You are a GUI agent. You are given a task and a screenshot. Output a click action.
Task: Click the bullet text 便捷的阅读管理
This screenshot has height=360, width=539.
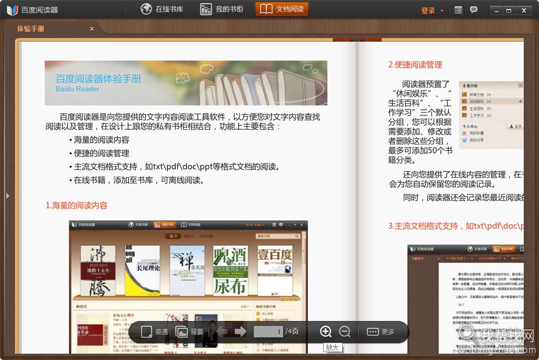pyautogui.click(x=102, y=153)
